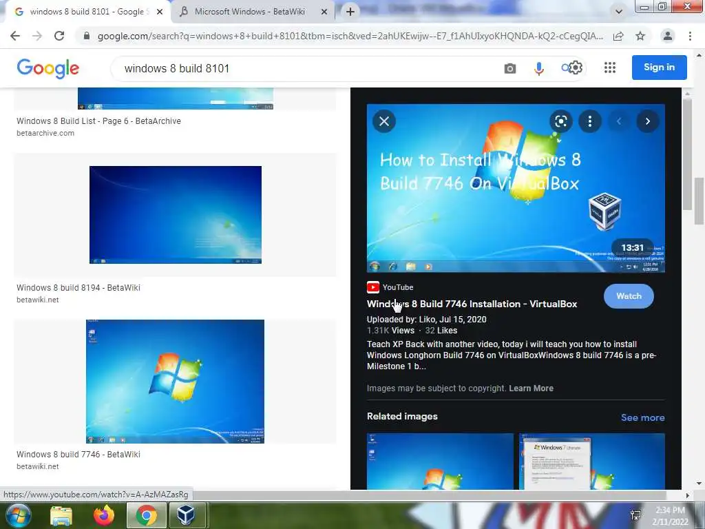The width and height of the screenshot is (705, 529).
Task: Close the image preview panel
Action: [x=384, y=121]
